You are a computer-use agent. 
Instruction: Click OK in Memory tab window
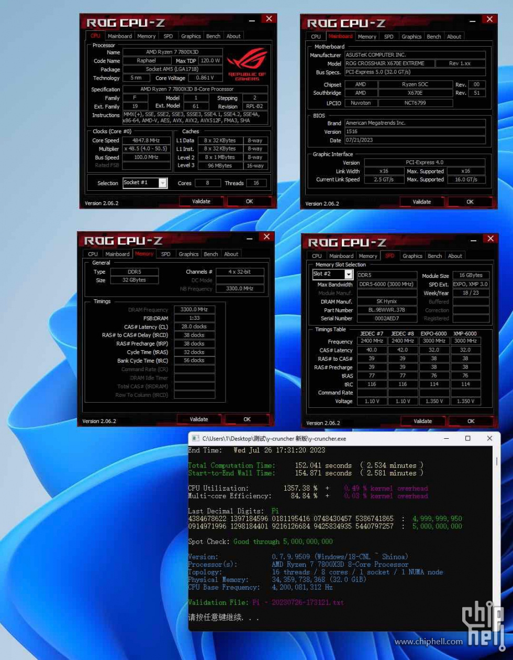click(247, 419)
